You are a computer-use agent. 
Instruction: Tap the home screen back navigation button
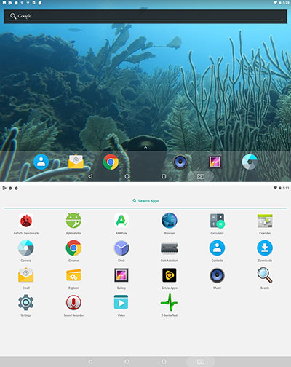coord(90,176)
